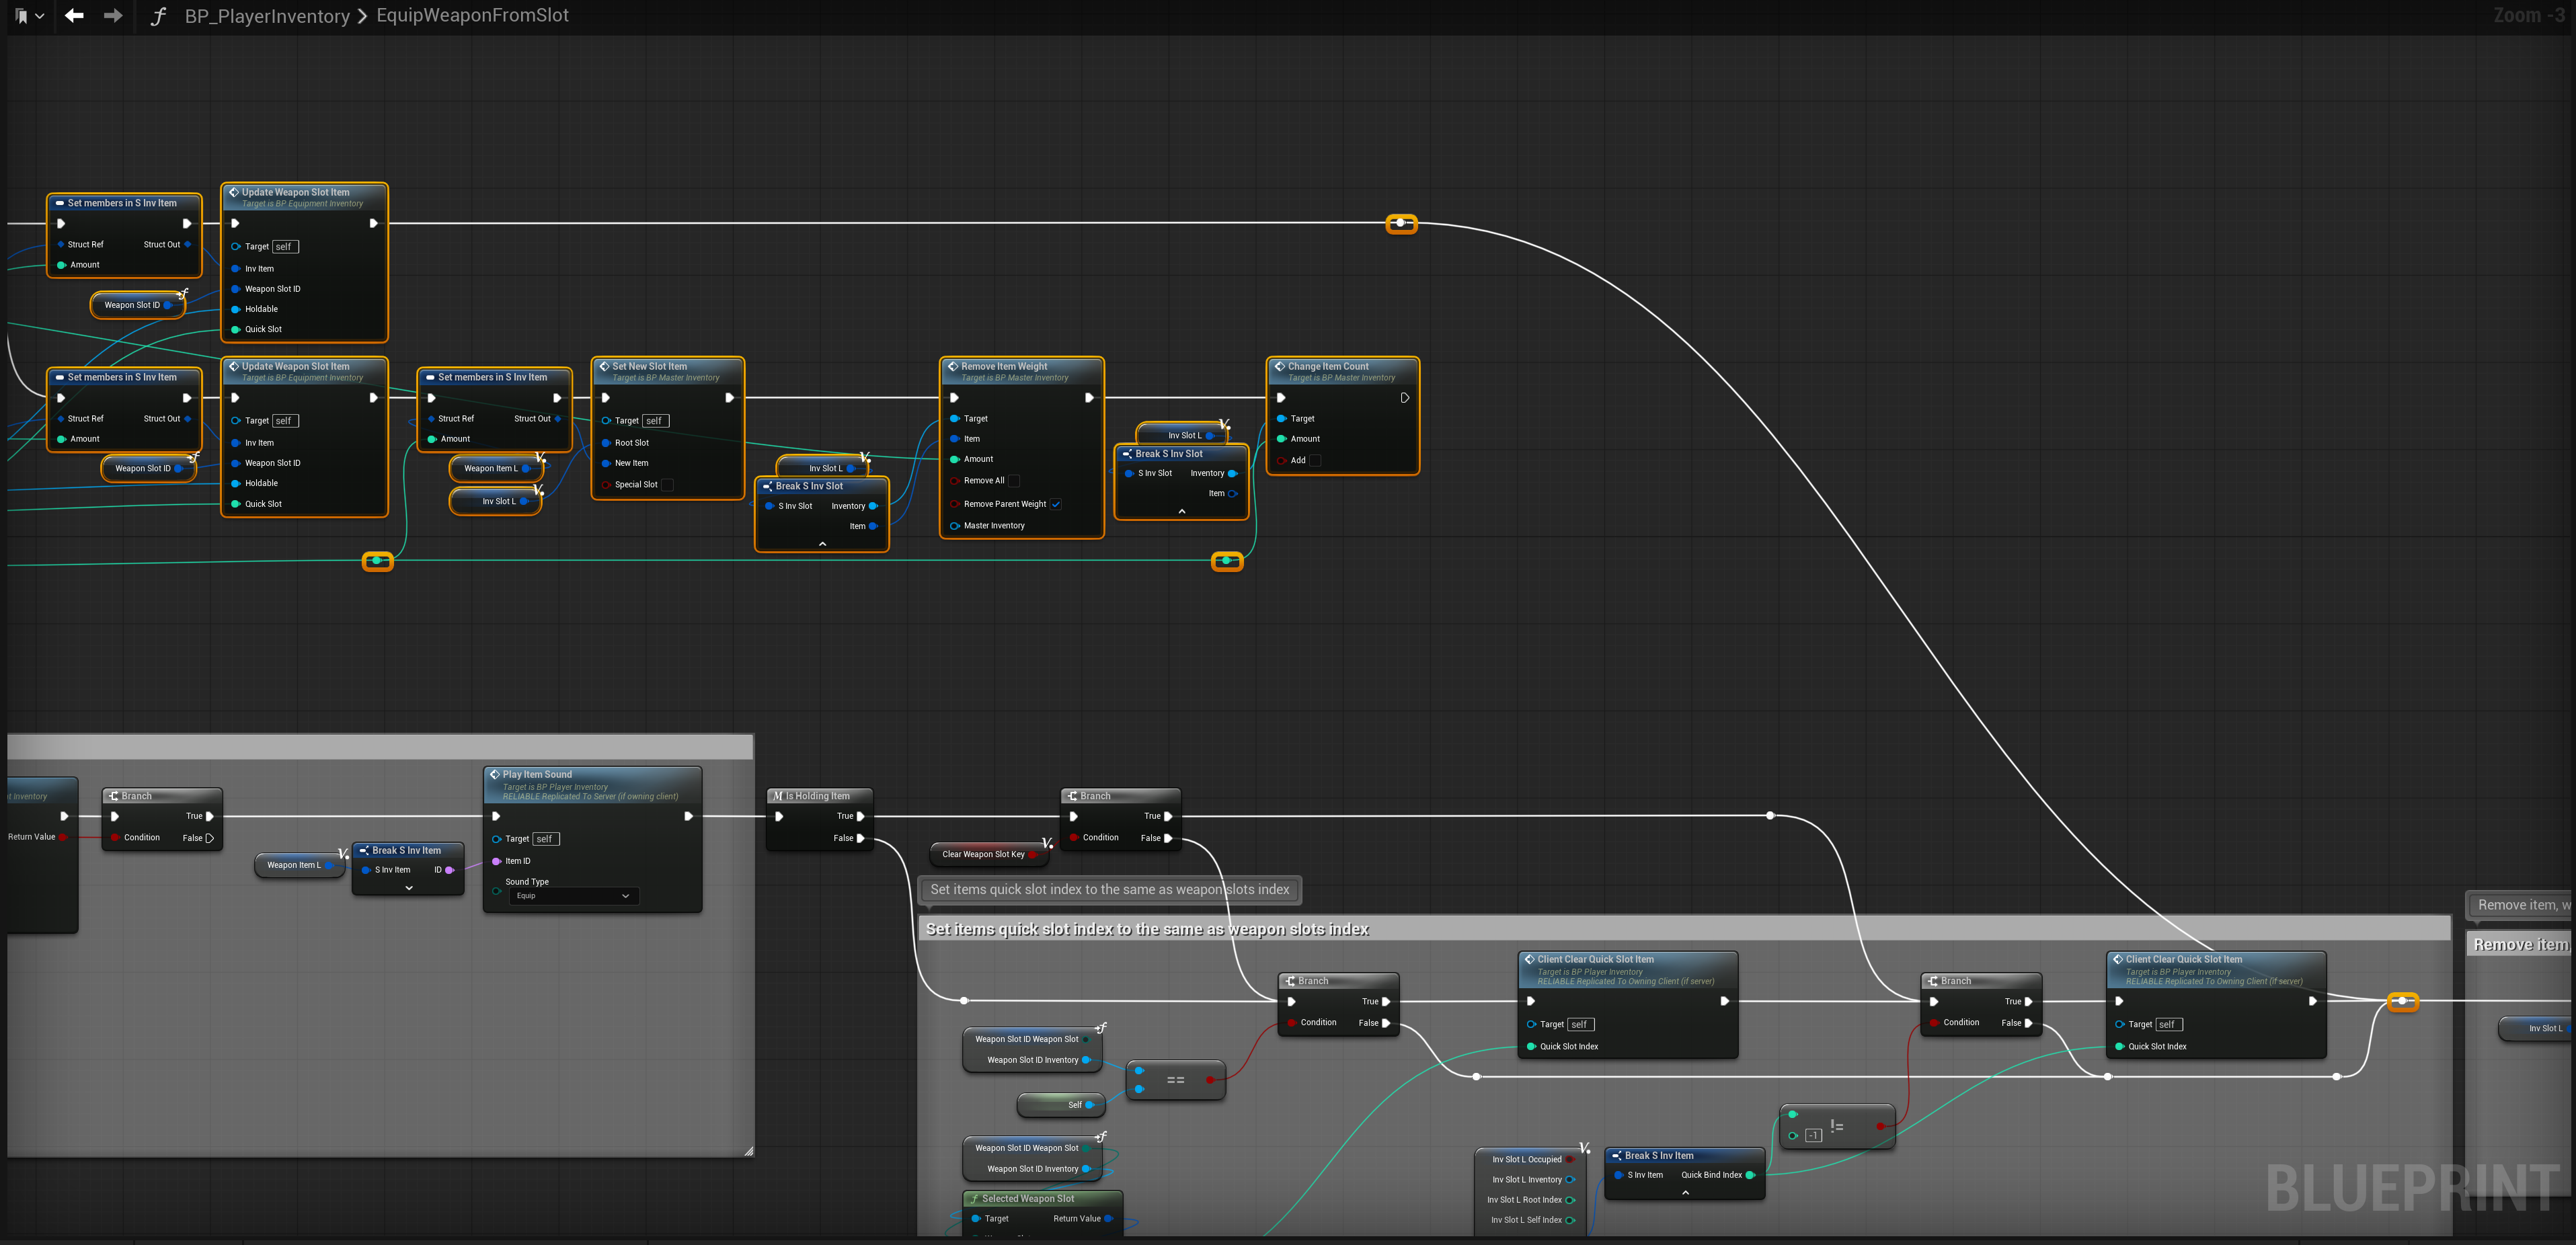
Task: Expand the Break S Inv Item node pins
Action: tap(409, 888)
